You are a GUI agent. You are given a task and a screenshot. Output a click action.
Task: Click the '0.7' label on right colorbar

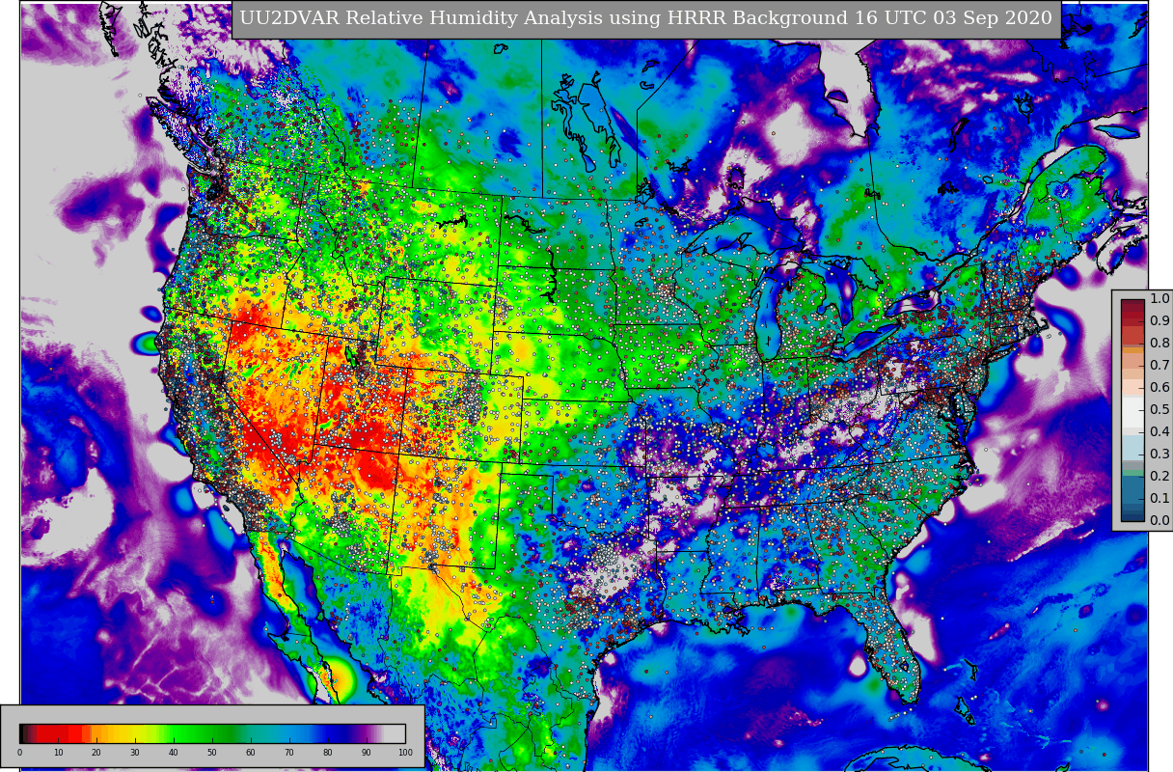(1159, 366)
